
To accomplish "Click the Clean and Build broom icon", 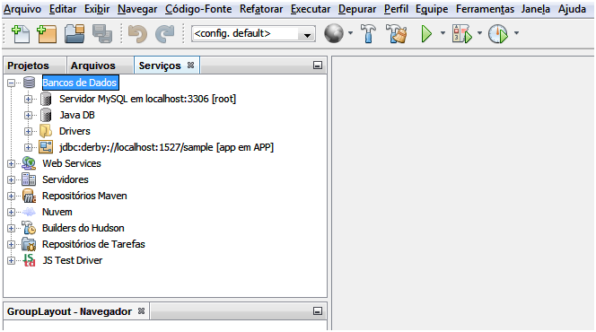I will (397, 33).
